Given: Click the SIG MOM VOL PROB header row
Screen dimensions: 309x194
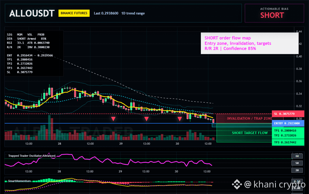Looking at the screenshot, I should [26, 34].
